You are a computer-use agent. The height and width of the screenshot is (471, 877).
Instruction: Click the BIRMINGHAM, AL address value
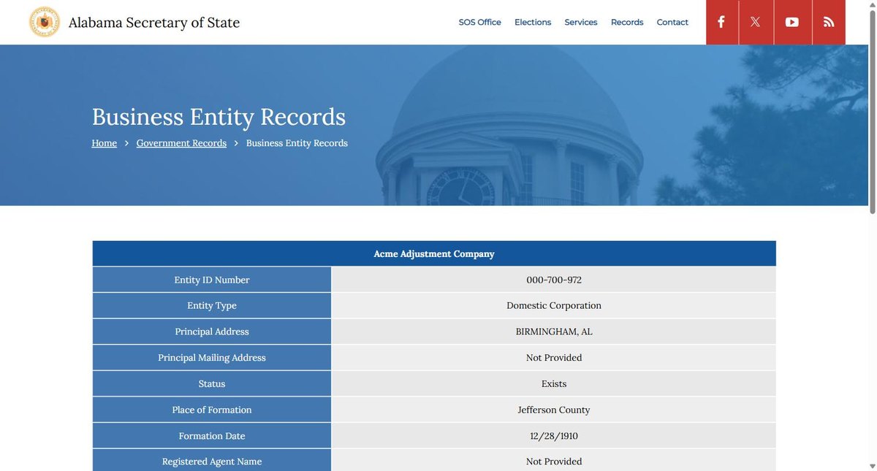pyautogui.click(x=554, y=332)
